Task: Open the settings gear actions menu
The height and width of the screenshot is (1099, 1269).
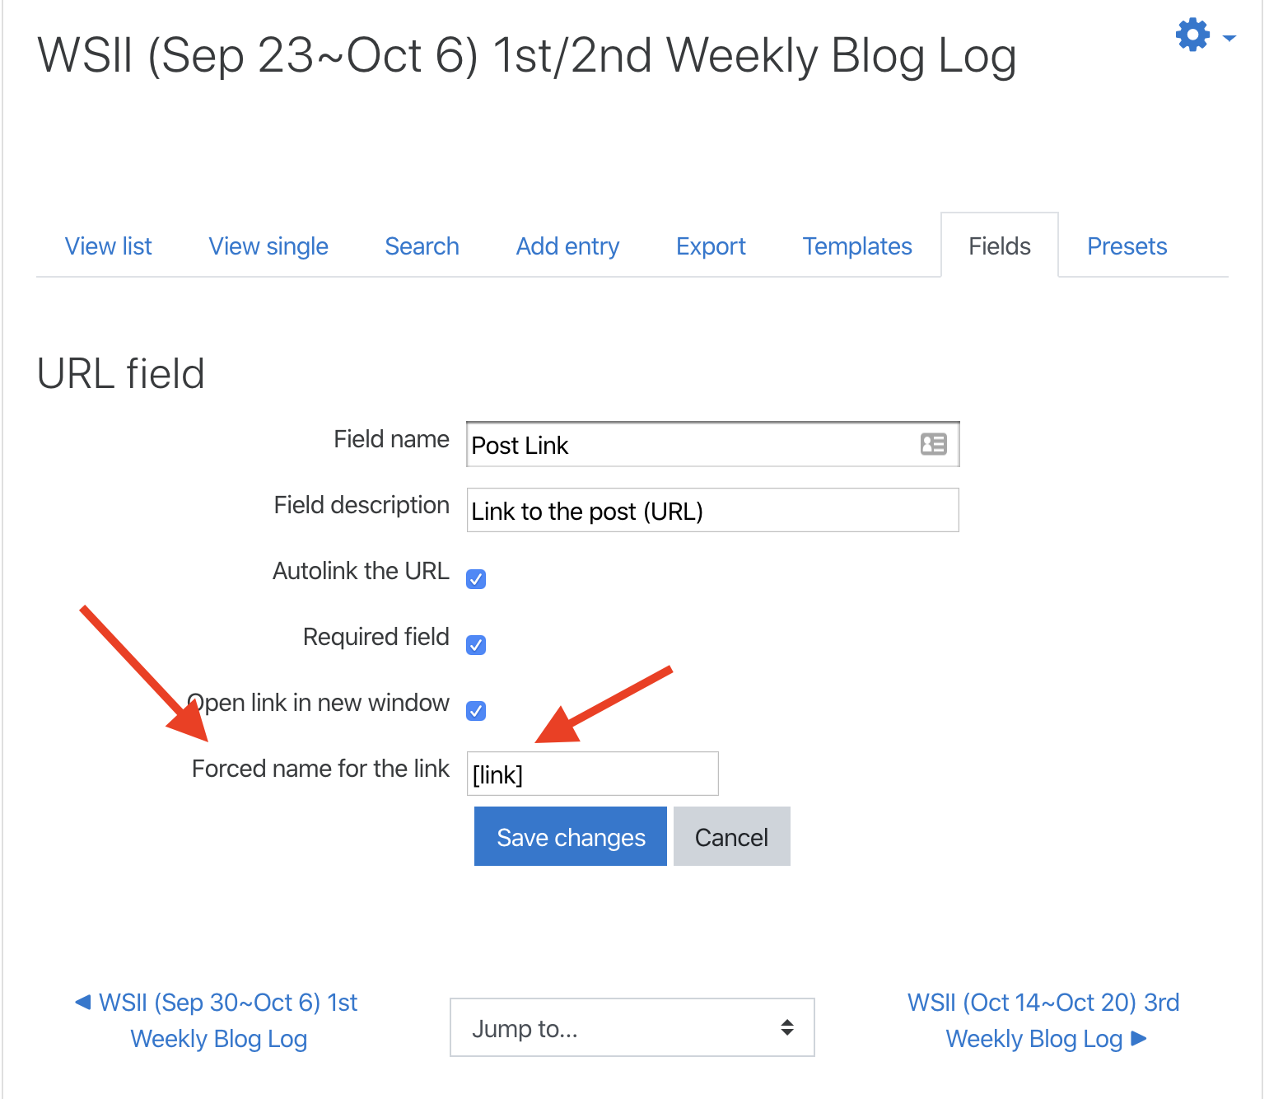Action: click(x=1192, y=35)
